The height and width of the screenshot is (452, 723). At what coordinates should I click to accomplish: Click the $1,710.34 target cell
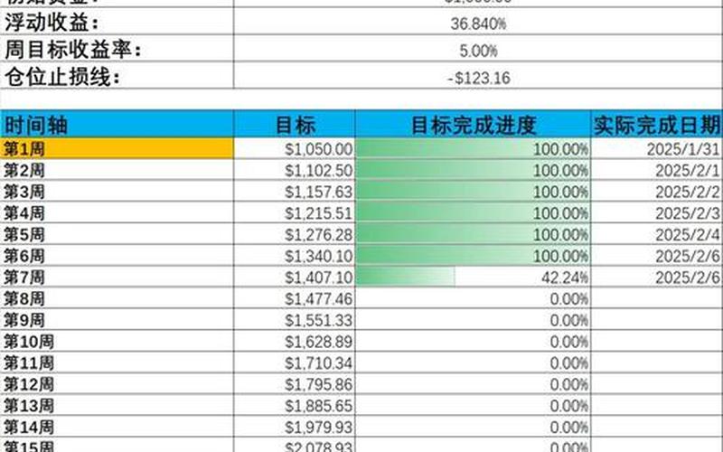(x=295, y=363)
